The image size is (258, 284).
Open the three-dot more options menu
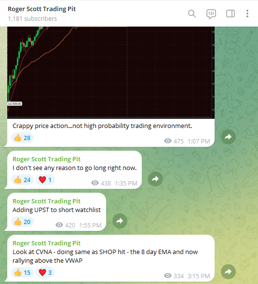point(247,14)
